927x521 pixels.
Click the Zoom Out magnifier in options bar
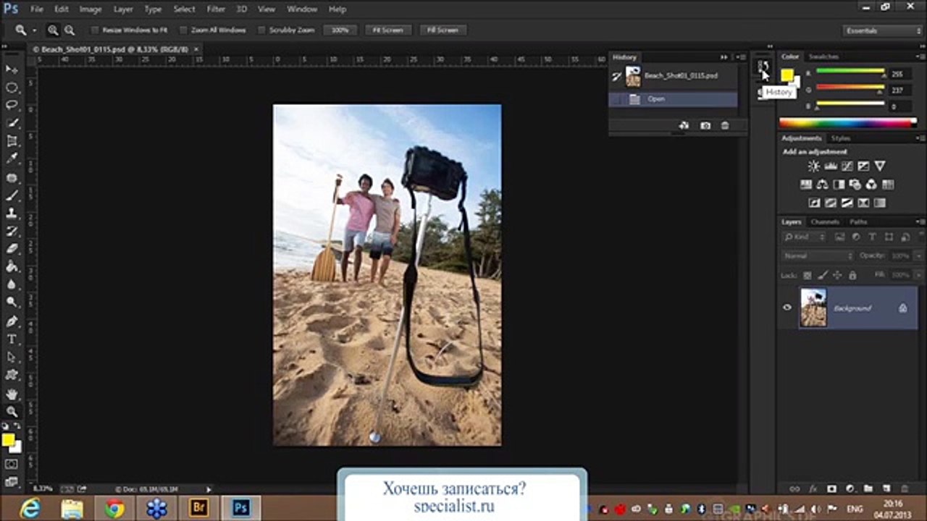(x=70, y=30)
